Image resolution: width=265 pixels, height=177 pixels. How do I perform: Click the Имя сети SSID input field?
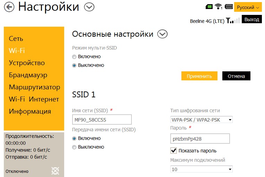[102, 120]
